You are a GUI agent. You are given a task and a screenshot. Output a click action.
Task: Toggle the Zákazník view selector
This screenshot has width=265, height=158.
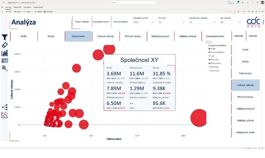click(238, 36)
